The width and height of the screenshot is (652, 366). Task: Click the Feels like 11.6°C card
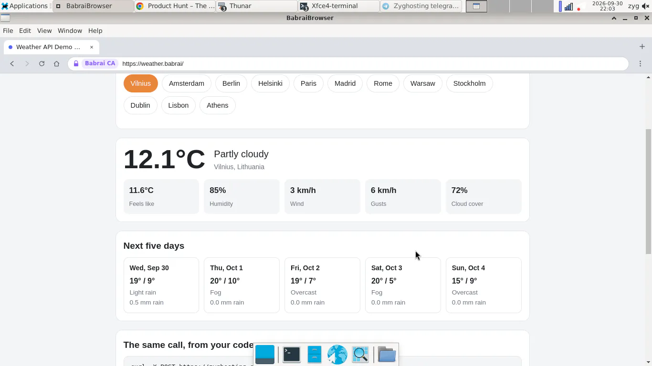click(161, 196)
